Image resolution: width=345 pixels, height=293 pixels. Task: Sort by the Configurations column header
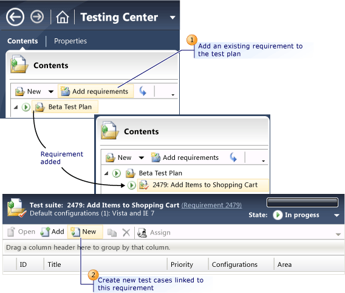pyautogui.click(x=241, y=264)
